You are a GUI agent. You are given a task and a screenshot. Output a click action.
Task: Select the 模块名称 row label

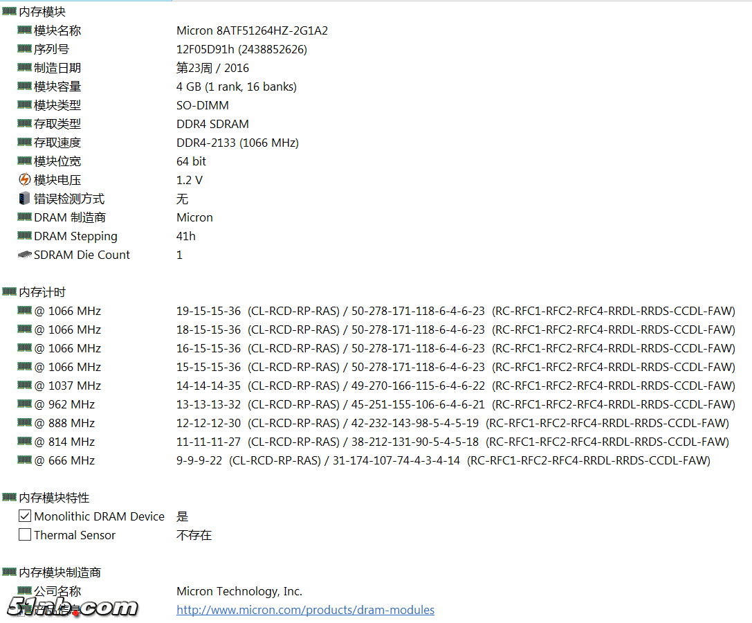tap(57, 30)
